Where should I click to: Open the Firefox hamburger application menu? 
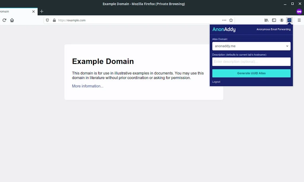click(x=299, y=20)
